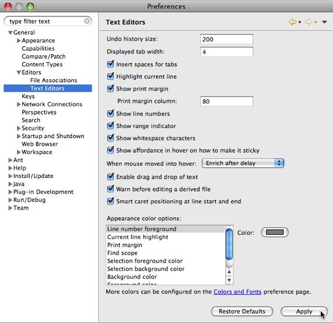This screenshot has height=323, width=333.
Task: Select Compare/Patch in the tree
Action: (x=44, y=56)
